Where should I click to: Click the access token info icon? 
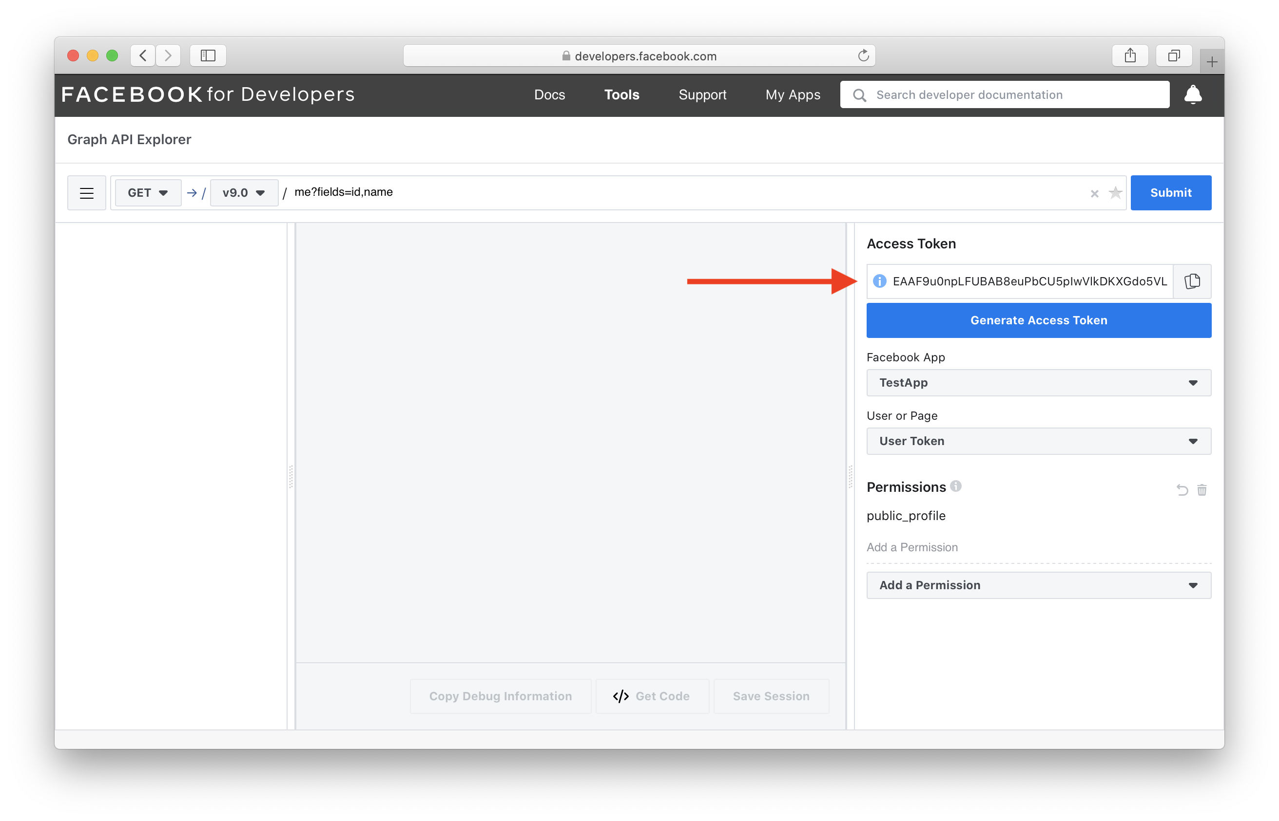(879, 281)
